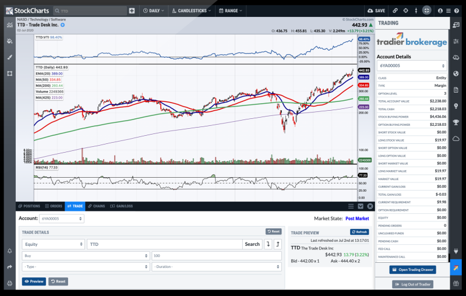The width and height of the screenshot is (466, 296).
Task: Enable the crosshair tool in top toolbar
Action: point(405,10)
